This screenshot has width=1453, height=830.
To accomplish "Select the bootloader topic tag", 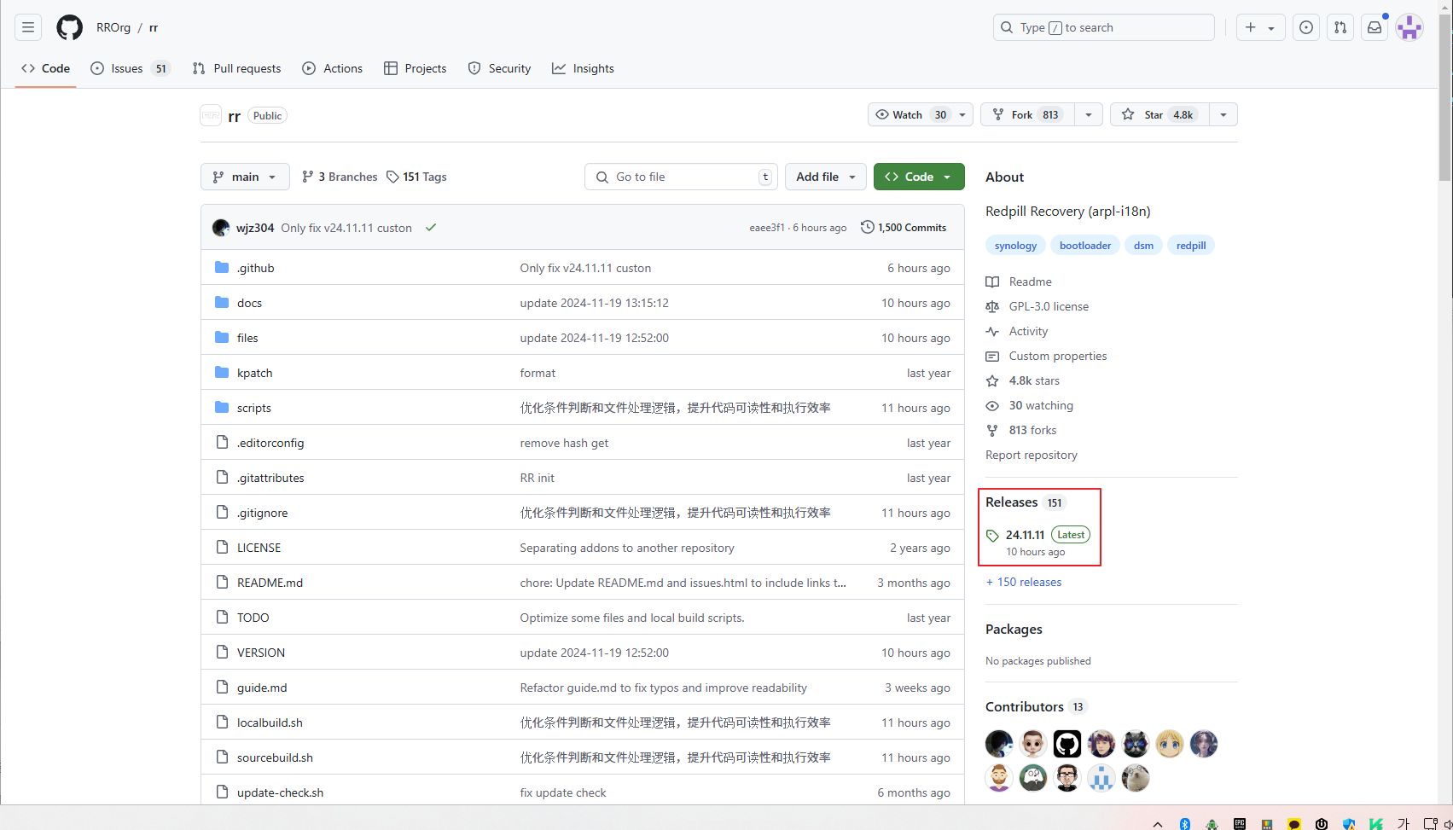I will coord(1085,245).
